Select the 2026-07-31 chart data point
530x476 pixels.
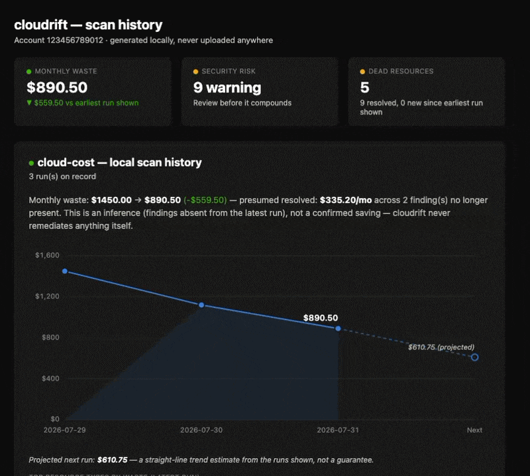pyautogui.click(x=338, y=329)
